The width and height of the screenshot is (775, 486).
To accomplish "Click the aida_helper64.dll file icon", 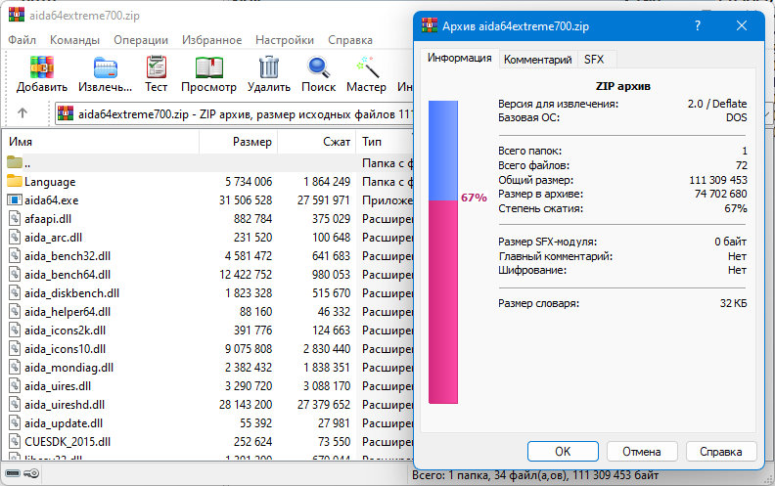I will click(15, 312).
